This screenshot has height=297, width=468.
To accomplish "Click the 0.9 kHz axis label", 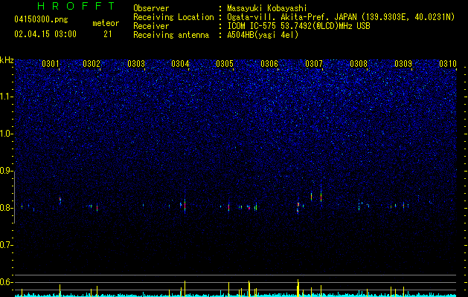I will tap(7, 171).
